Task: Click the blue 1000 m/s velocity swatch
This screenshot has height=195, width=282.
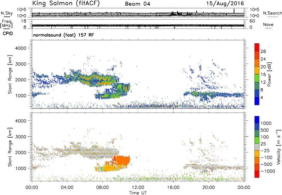Action: tap(257, 120)
